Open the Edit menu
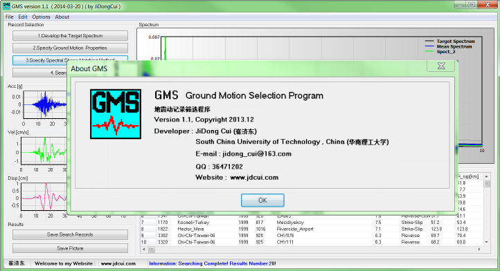 click(x=23, y=17)
